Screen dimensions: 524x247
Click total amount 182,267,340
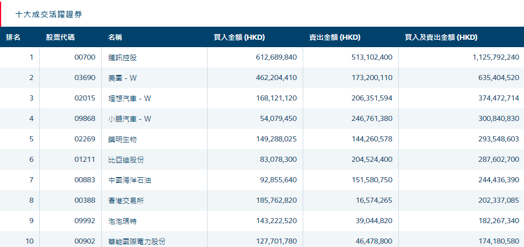click(499, 221)
